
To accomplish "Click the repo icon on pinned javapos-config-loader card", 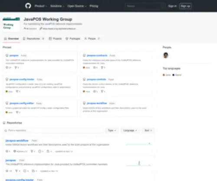I will [x=7, y=79].
